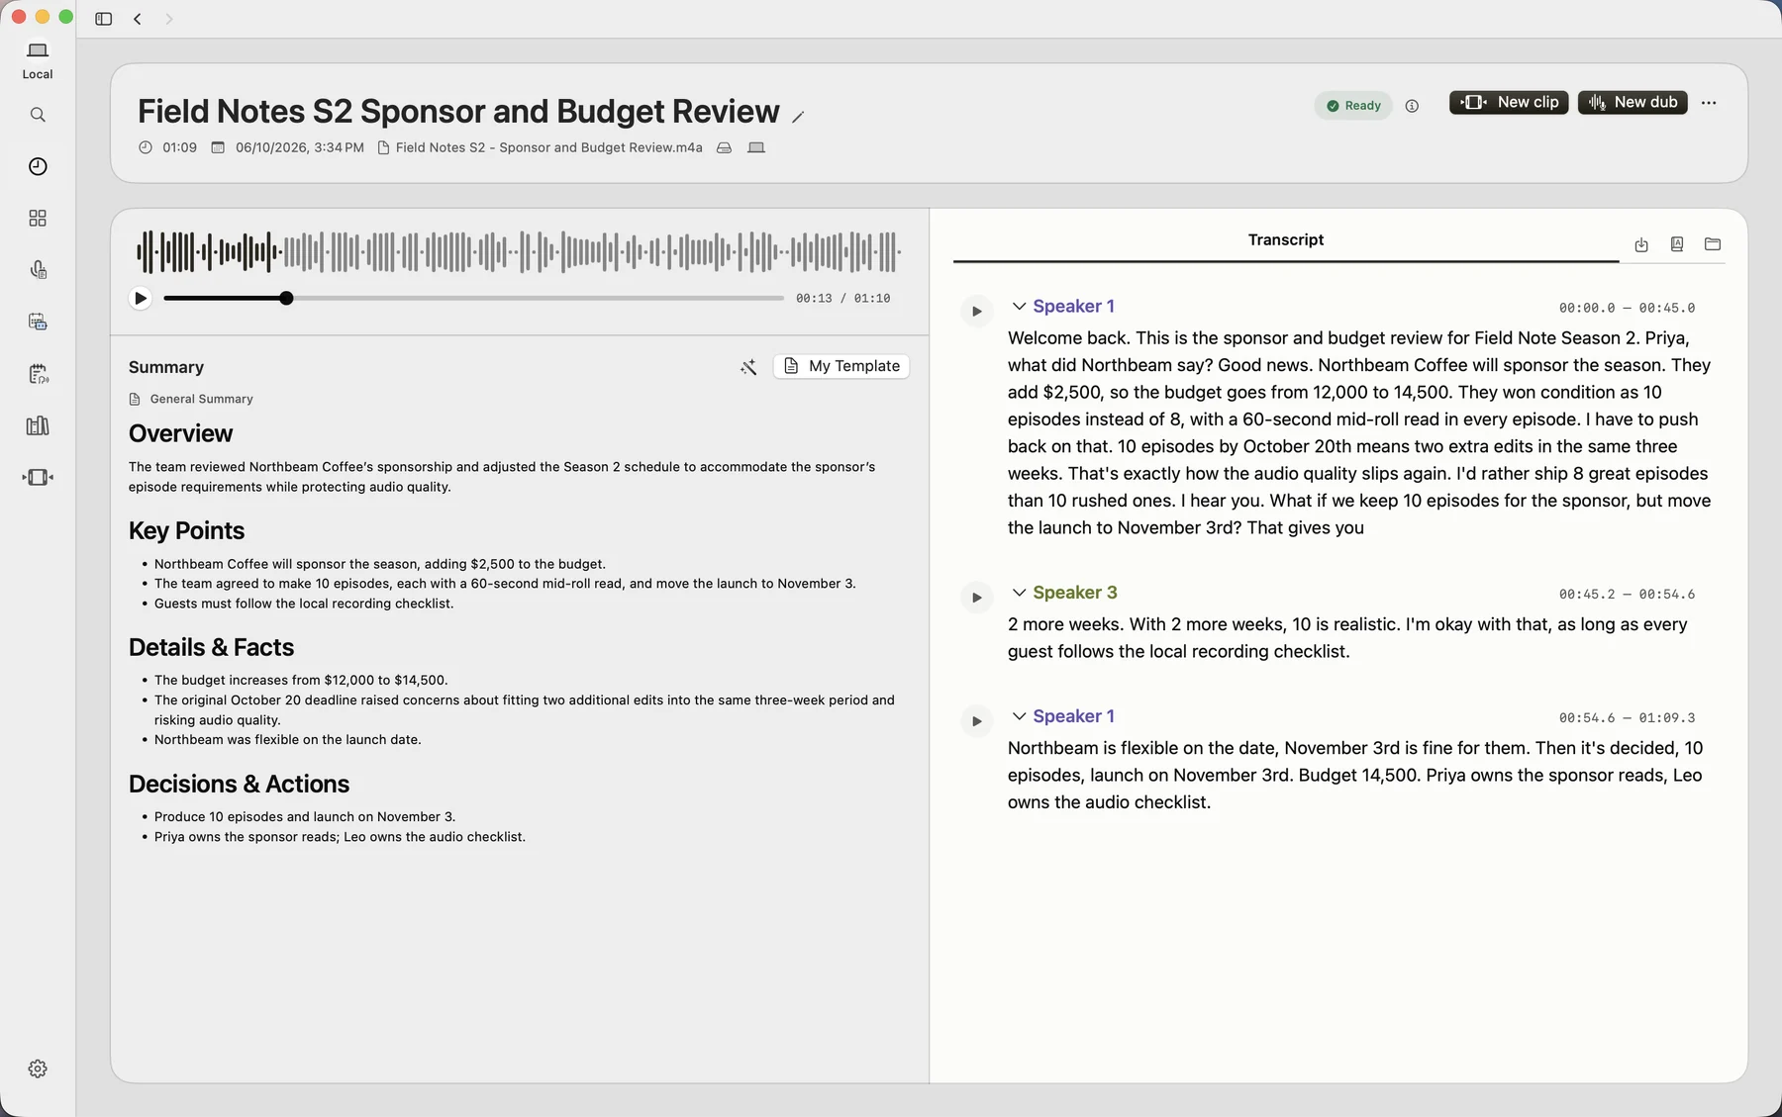Image resolution: width=1782 pixels, height=1117 pixels.
Task: Collapse the first Speaker 1 segment
Action: [1019, 307]
